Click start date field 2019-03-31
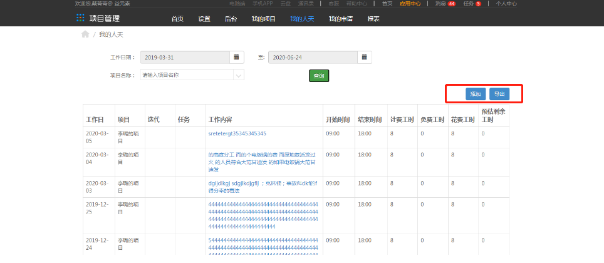 pos(185,57)
